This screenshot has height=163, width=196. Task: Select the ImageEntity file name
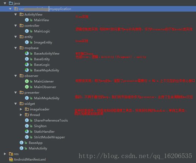tap(43, 42)
